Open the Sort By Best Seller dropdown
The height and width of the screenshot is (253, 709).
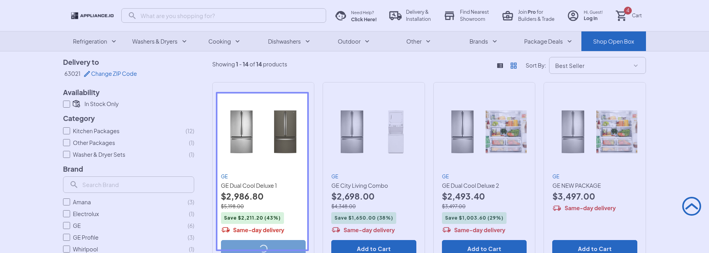point(597,66)
